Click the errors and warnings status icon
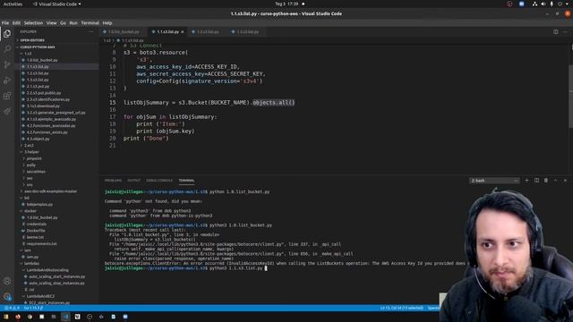 point(12,308)
